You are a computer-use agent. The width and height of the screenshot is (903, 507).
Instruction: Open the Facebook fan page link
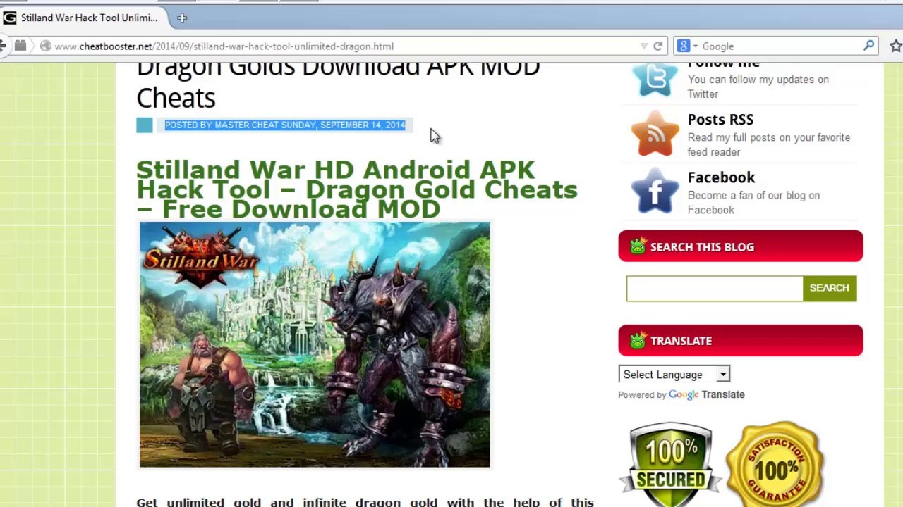721,177
